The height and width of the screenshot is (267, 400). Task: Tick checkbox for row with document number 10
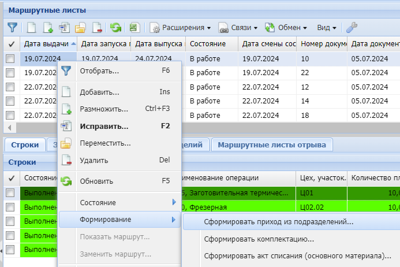point(10,58)
